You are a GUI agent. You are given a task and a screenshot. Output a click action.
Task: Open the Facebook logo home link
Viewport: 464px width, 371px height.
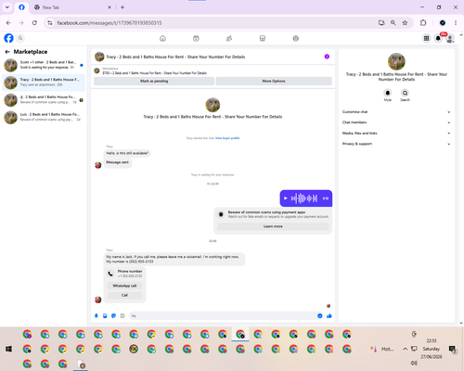click(x=8, y=38)
